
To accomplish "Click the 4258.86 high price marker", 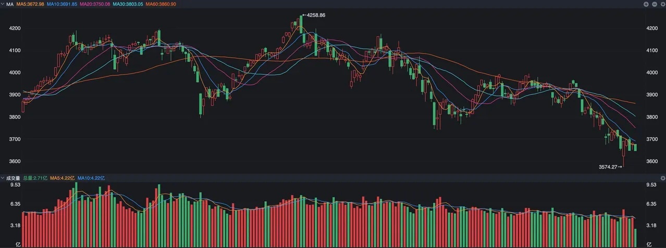I will coord(314,15).
